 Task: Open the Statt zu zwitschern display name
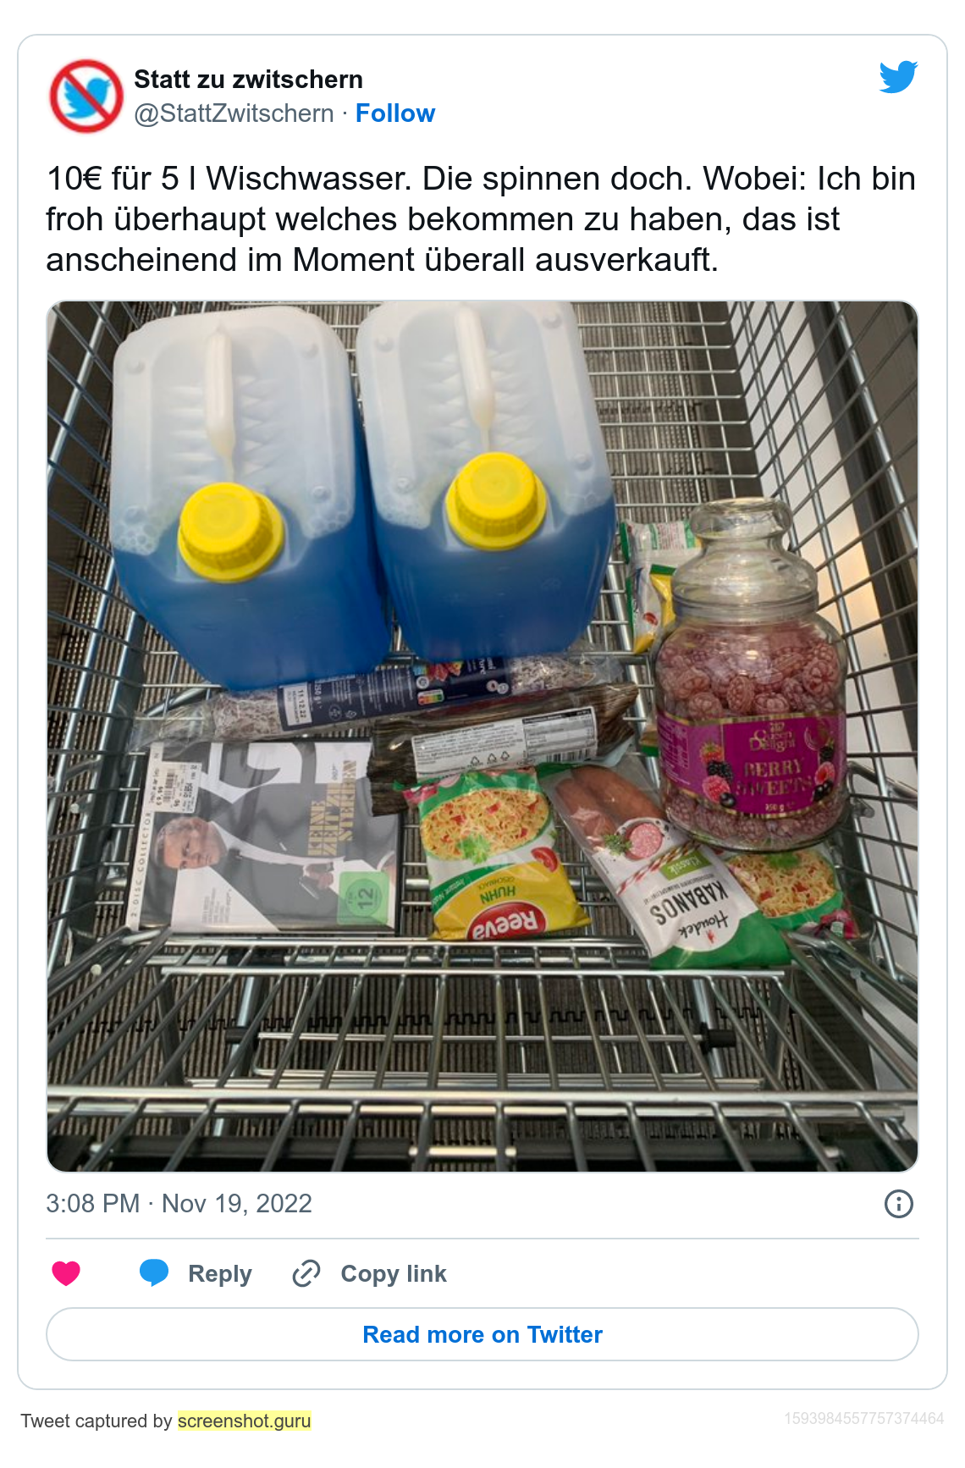pyautogui.click(x=249, y=80)
